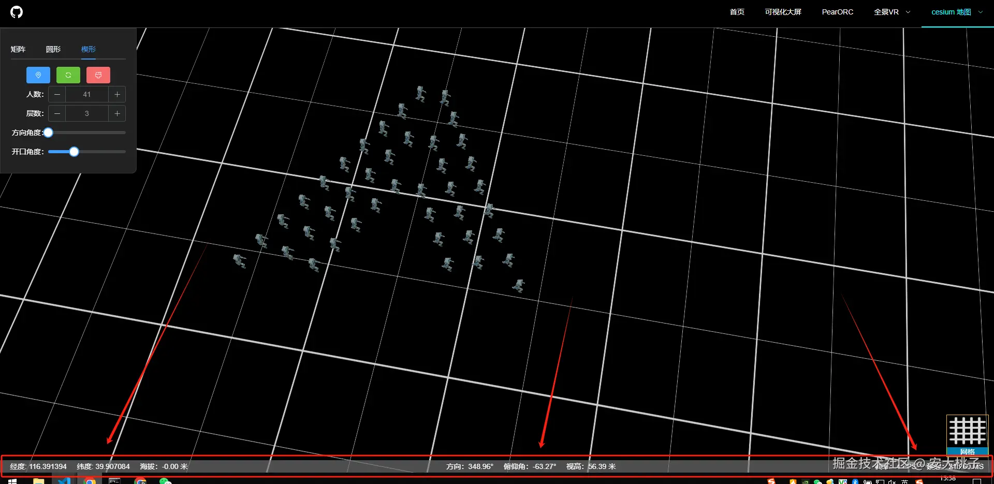Decrease 层数 with the minus button
The height and width of the screenshot is (484, 994).
57,113
